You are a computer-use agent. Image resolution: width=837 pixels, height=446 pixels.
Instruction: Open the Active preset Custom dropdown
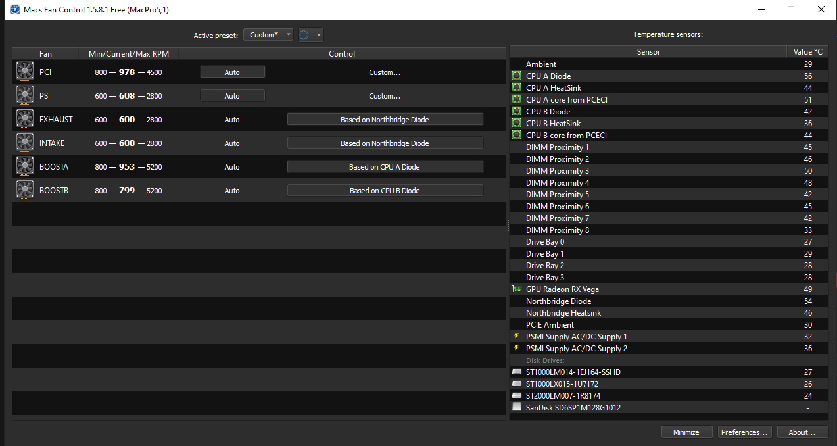tap(268, 35)
